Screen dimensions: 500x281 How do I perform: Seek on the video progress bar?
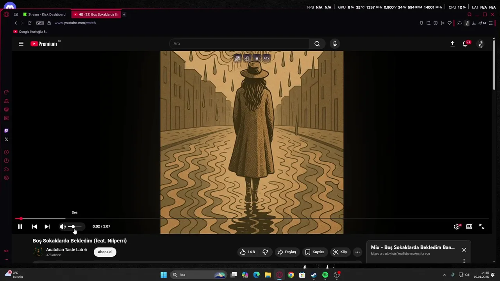pos(252,219)
